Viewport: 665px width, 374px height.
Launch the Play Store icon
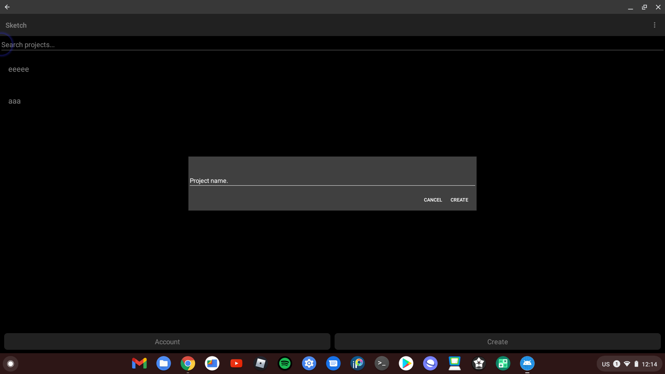pos(406,364)
